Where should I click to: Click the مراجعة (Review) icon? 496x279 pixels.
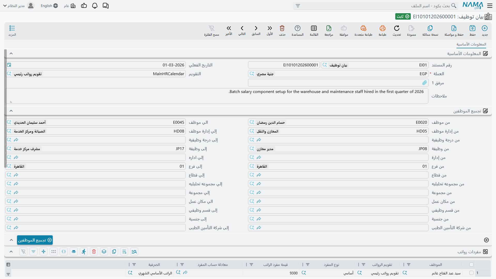click(329, 28)
